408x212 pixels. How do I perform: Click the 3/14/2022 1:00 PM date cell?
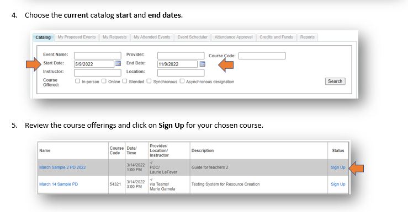tap(136, 167)
